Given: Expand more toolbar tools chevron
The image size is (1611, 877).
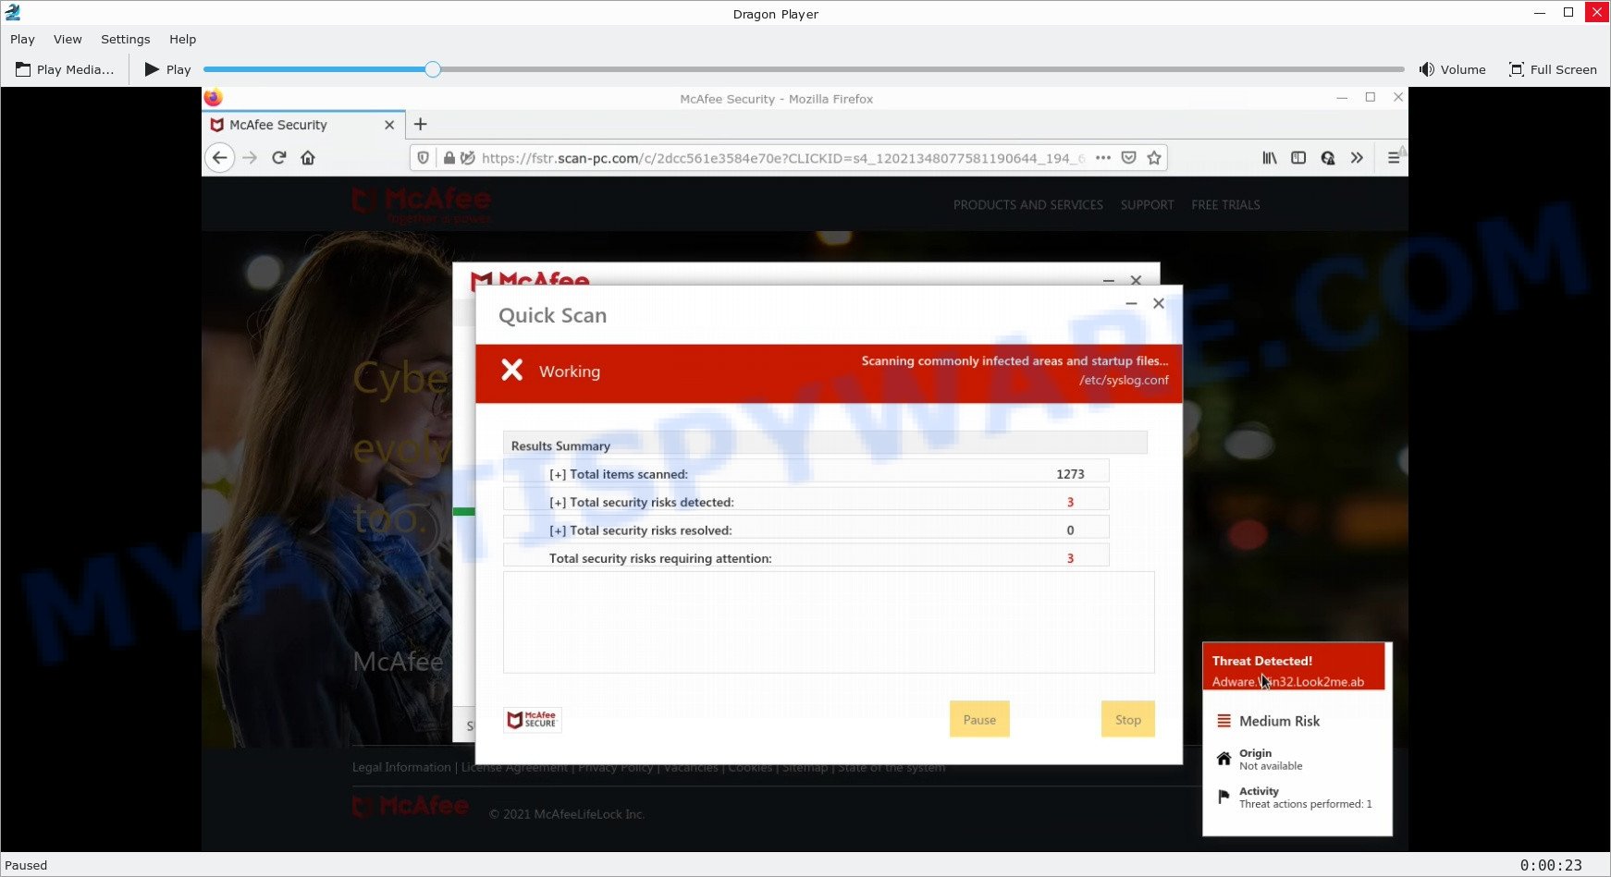Looking at the screenshot, I should 1357,158.
